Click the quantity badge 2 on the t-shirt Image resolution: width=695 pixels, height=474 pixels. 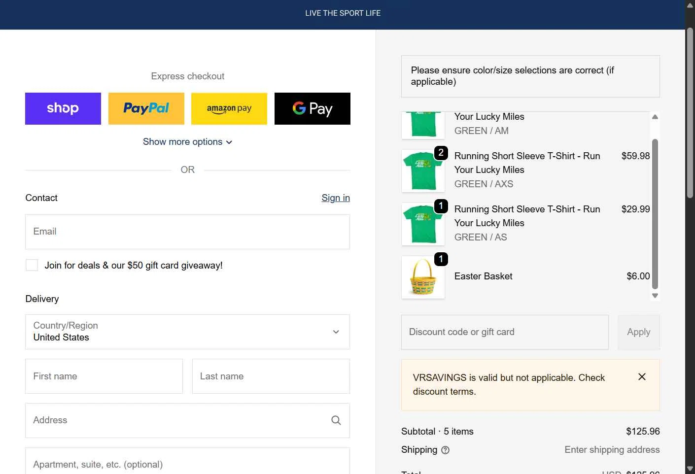point(441,153)
